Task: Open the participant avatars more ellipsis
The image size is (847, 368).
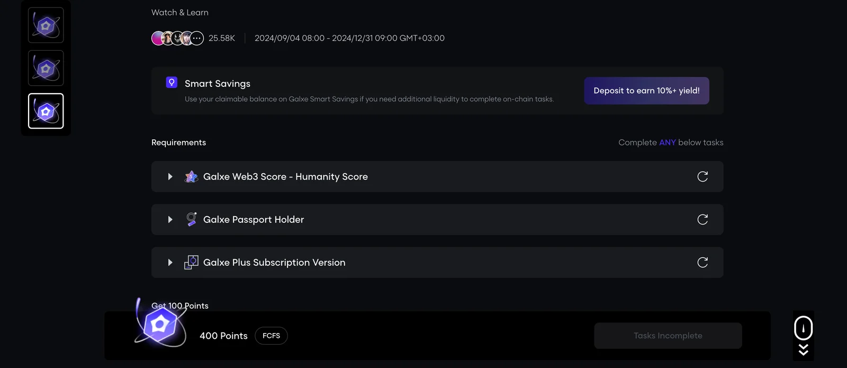Action: (x=197, y=38)
